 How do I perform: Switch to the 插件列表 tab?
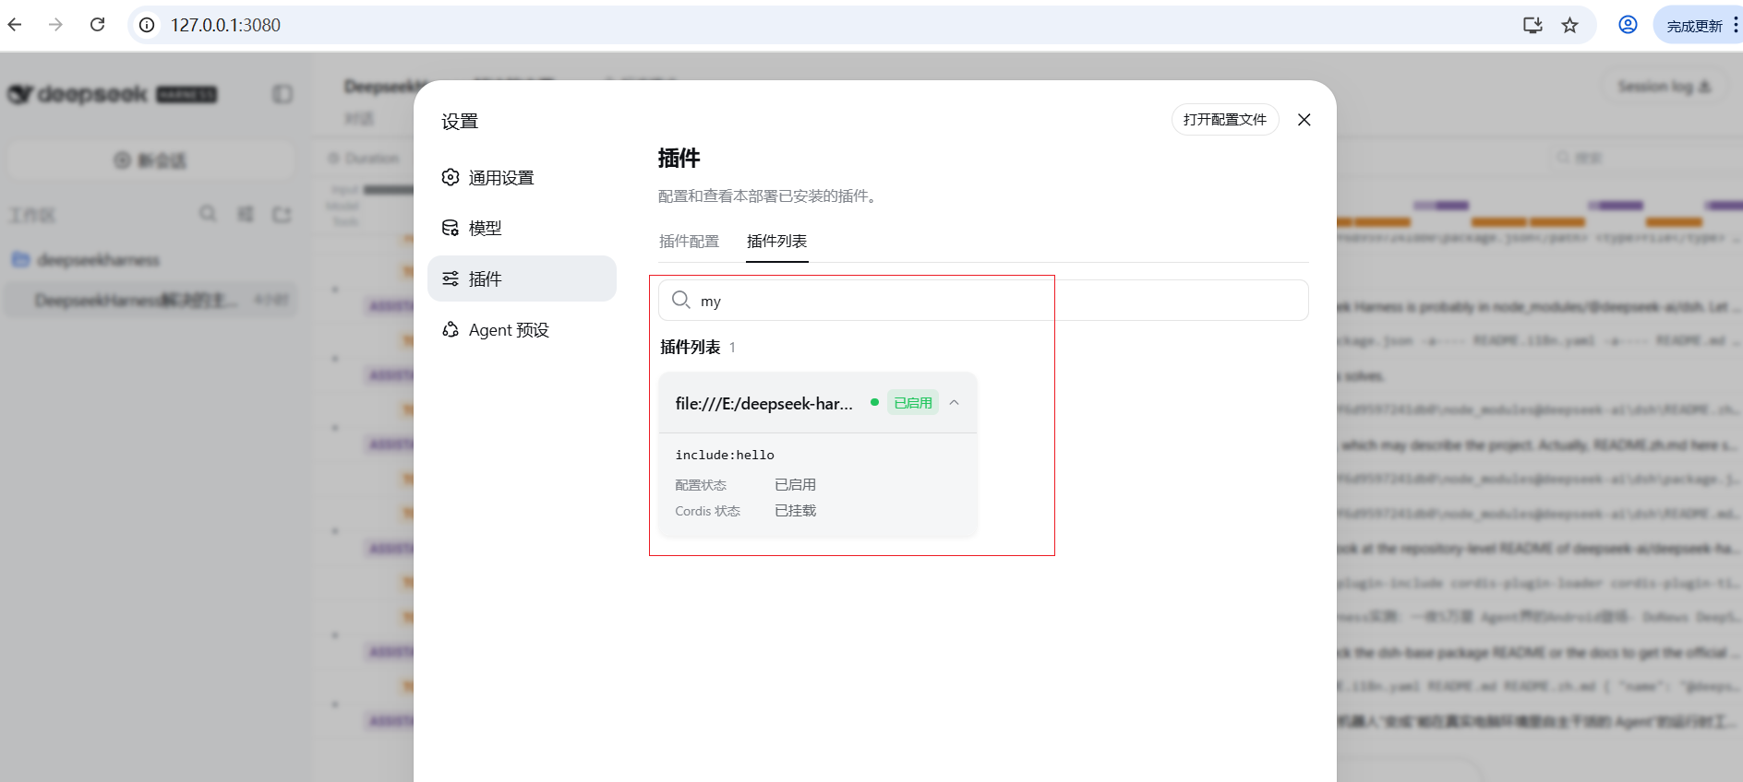click(x=776, y=242)
